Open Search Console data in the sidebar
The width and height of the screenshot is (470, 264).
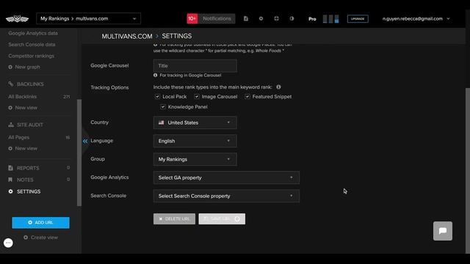32,45
